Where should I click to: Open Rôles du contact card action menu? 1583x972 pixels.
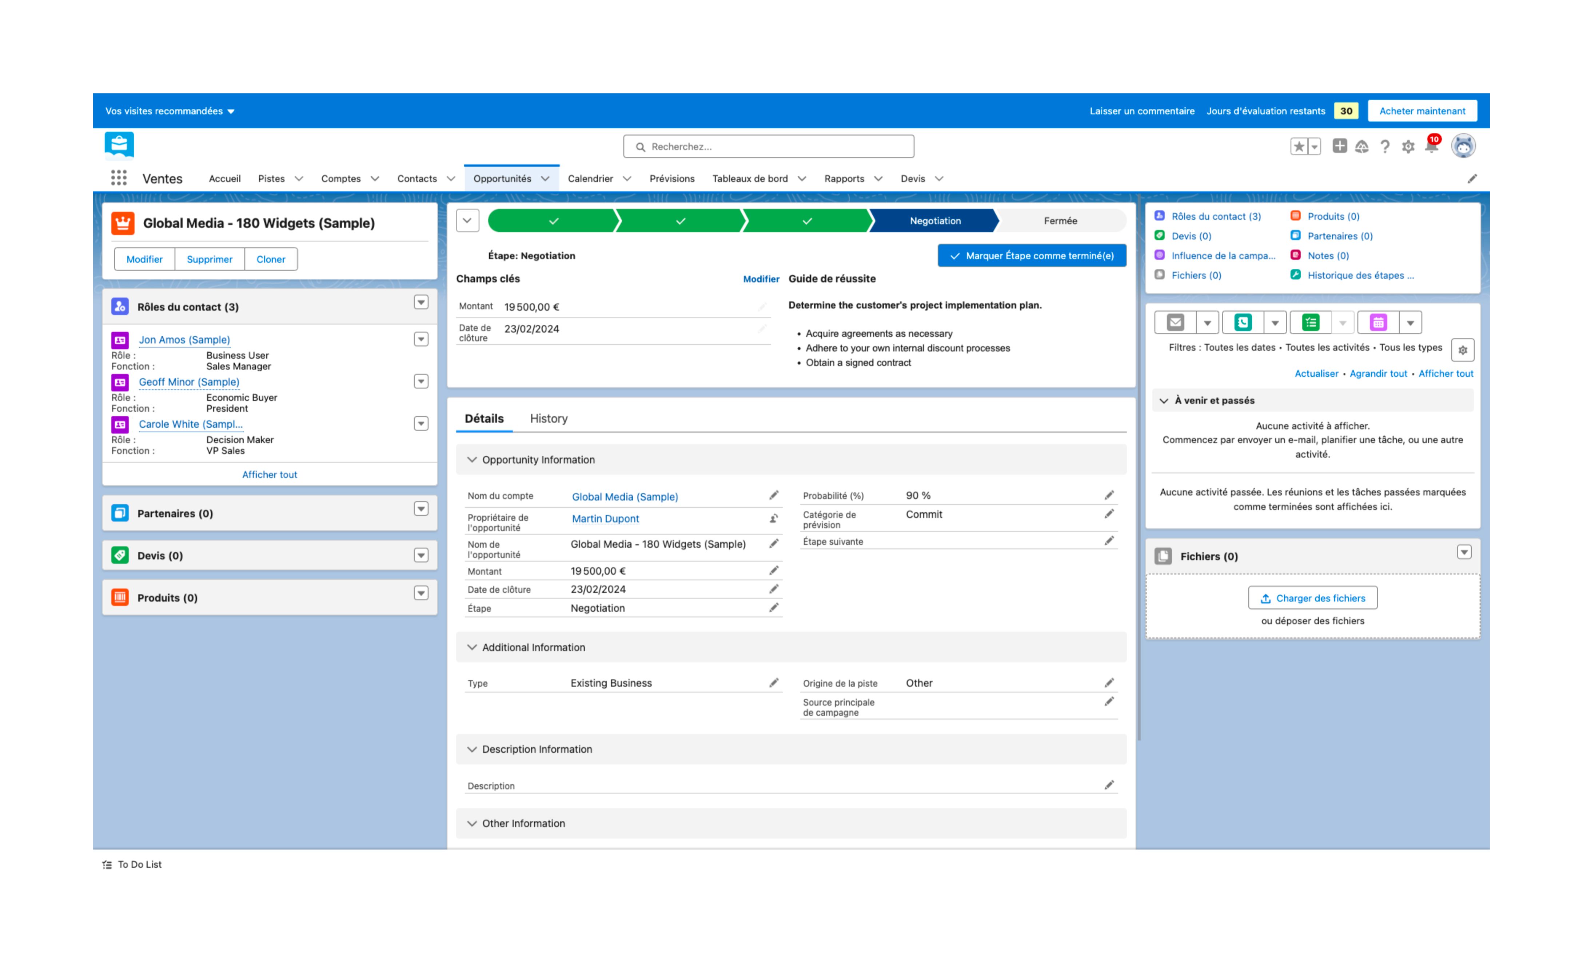click(420, 302)
